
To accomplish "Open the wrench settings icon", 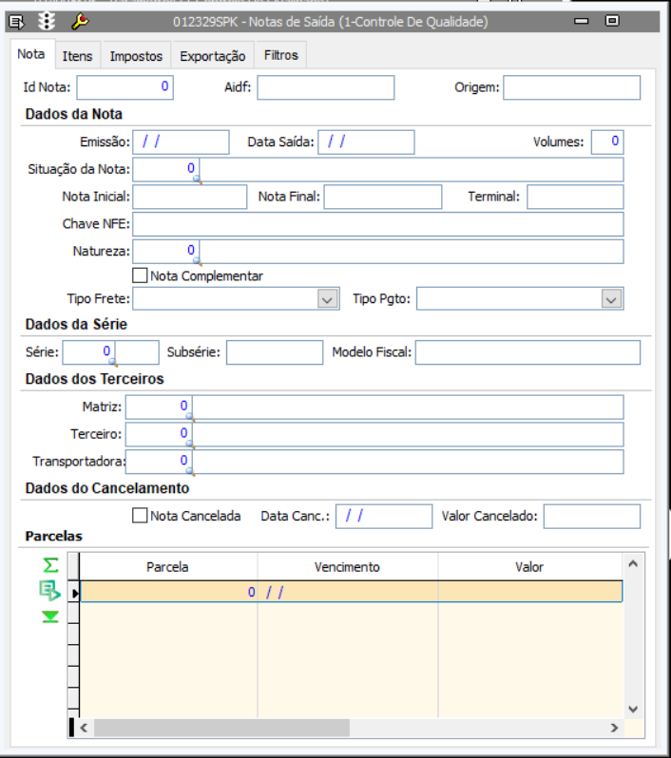I will point(80,22).
